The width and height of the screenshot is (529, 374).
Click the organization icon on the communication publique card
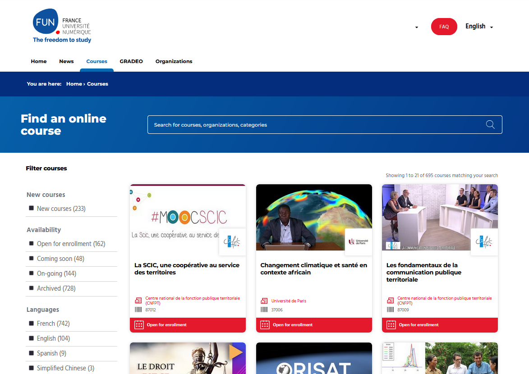click(x=391, y=301)
